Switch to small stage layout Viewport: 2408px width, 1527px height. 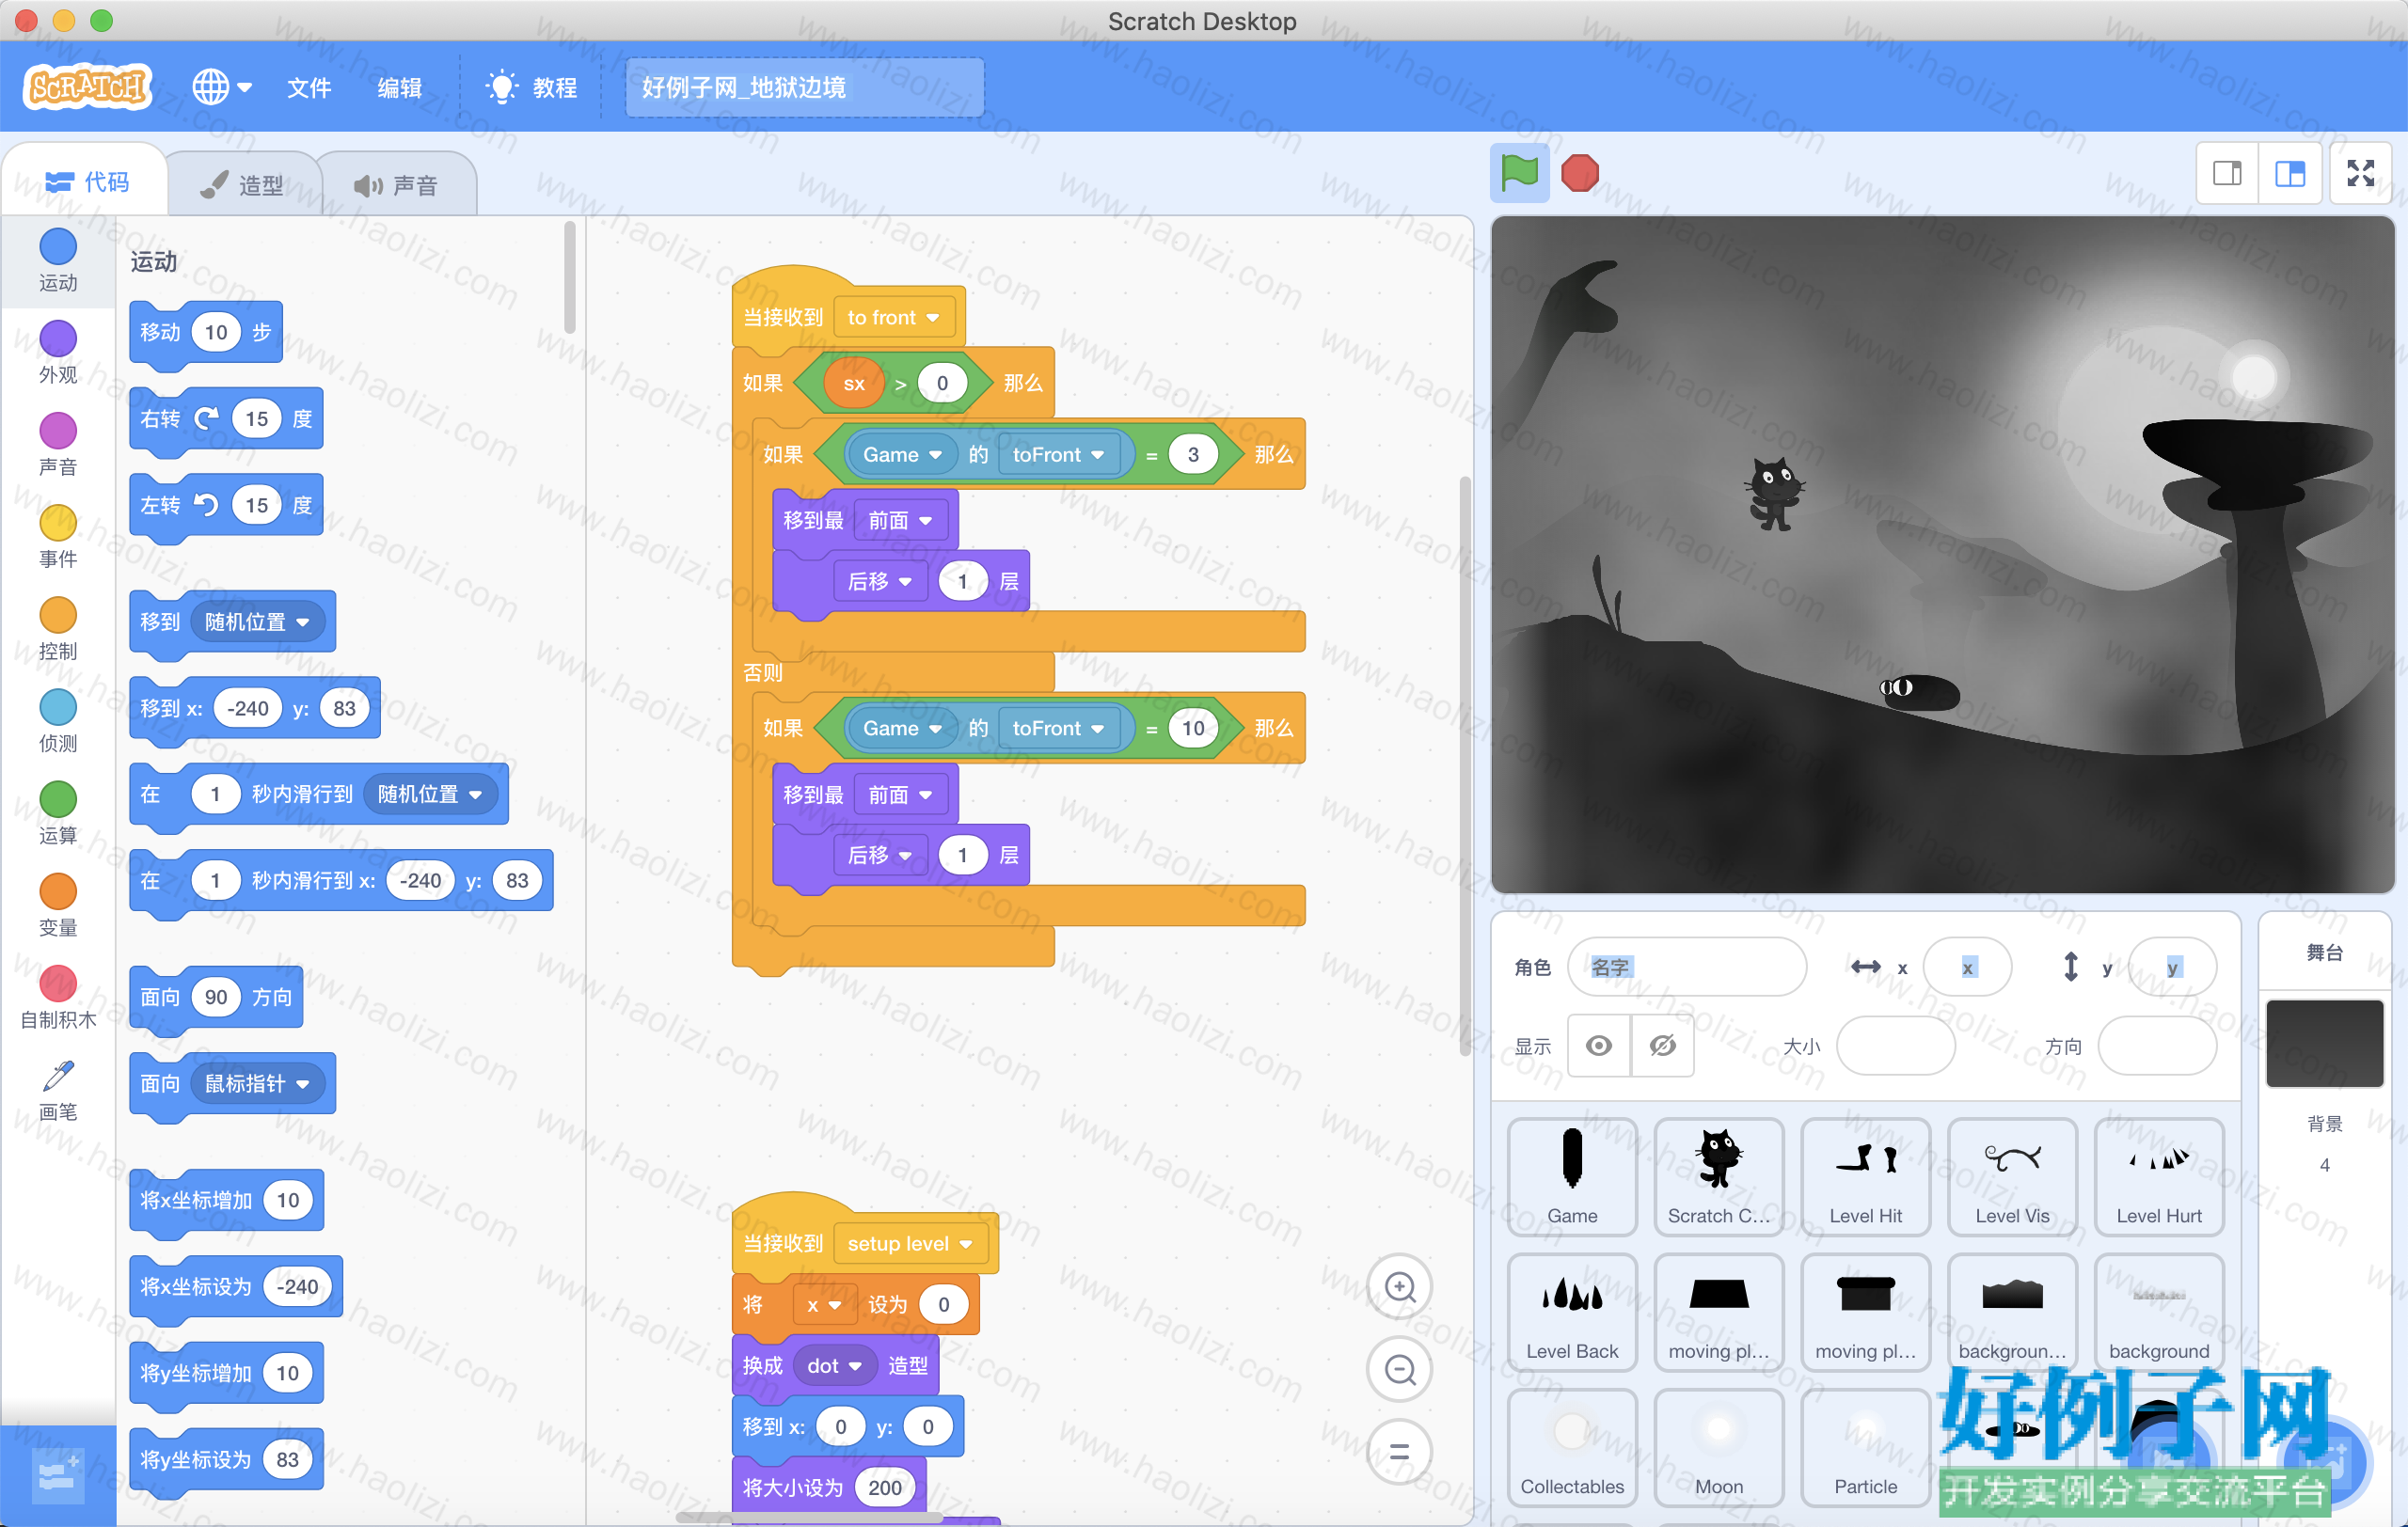point(2227,174)
